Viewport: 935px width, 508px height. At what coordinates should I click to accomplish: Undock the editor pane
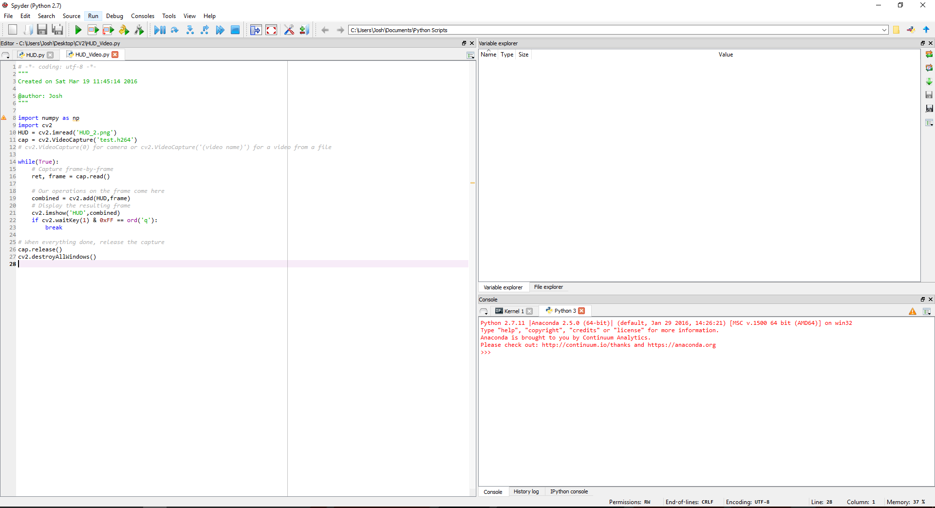[x=464, y=43]
